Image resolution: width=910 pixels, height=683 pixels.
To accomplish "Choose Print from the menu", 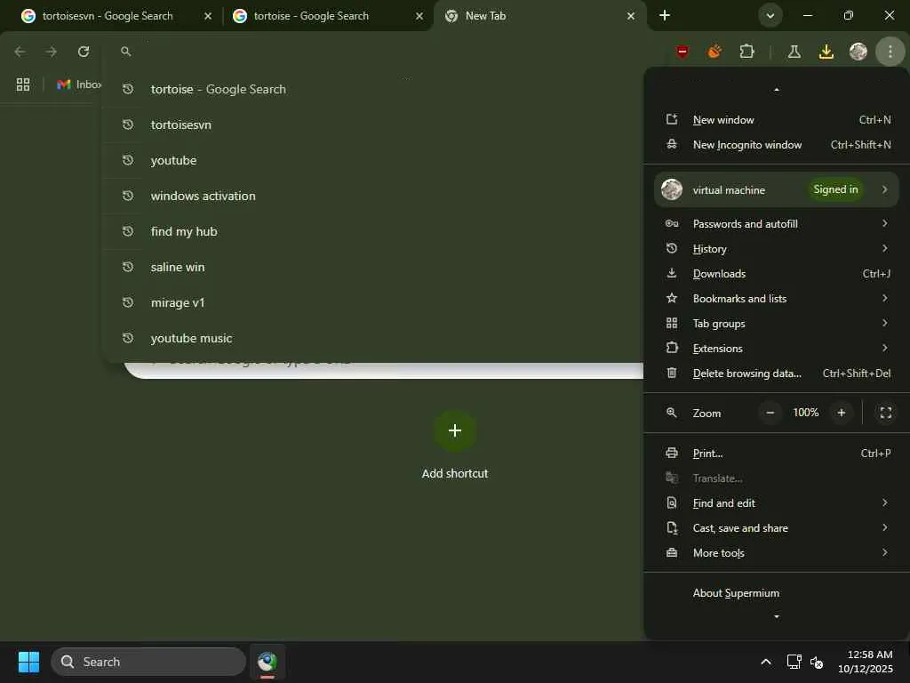I will pyautogui.click(x=777, y=453).
